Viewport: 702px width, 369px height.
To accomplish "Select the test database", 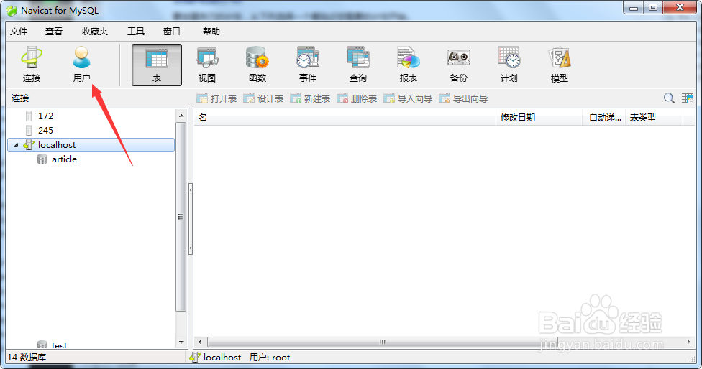I will [x=59, y=345].
